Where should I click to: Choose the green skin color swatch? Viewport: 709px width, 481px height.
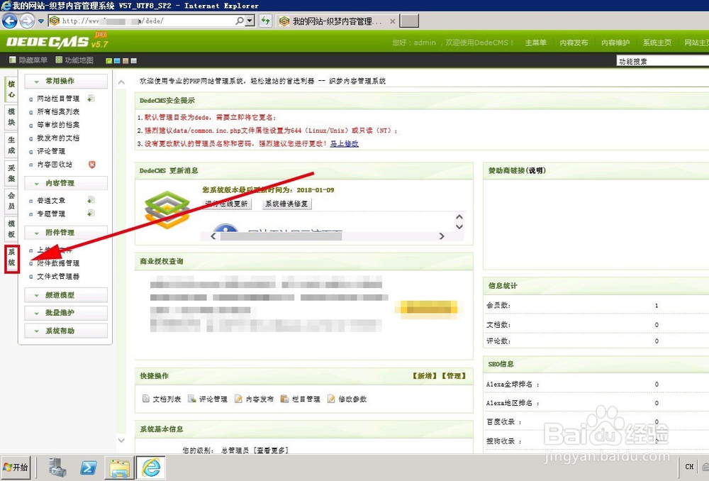pyautogui.click(x=109, y=60)
